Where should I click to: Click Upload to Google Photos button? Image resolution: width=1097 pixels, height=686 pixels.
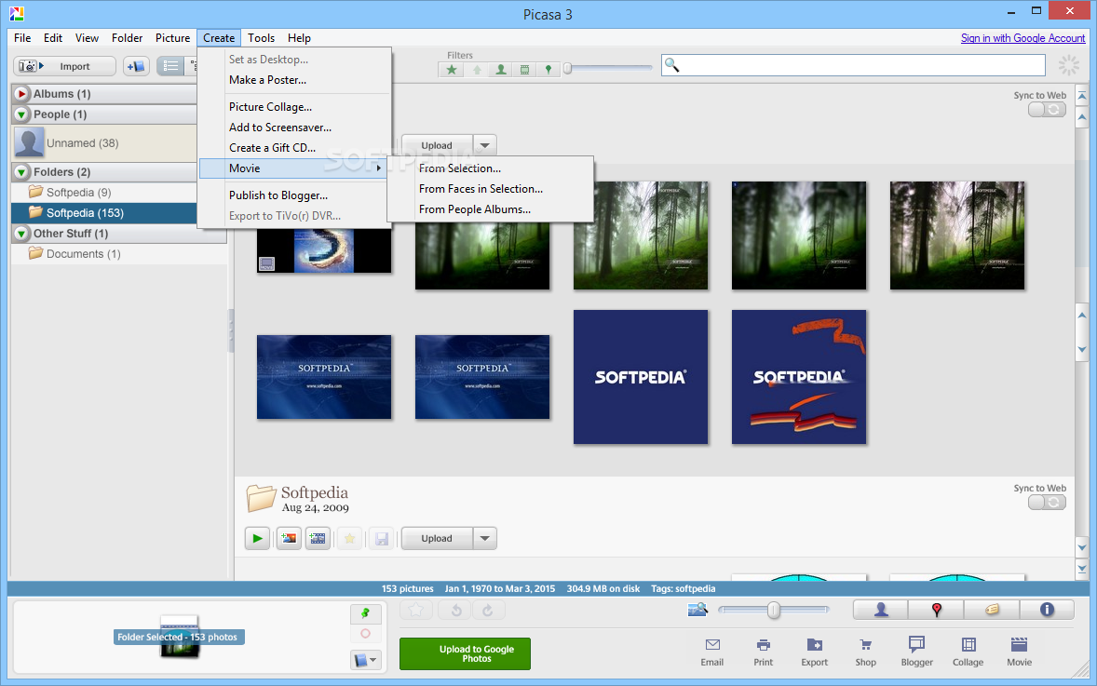465,653
